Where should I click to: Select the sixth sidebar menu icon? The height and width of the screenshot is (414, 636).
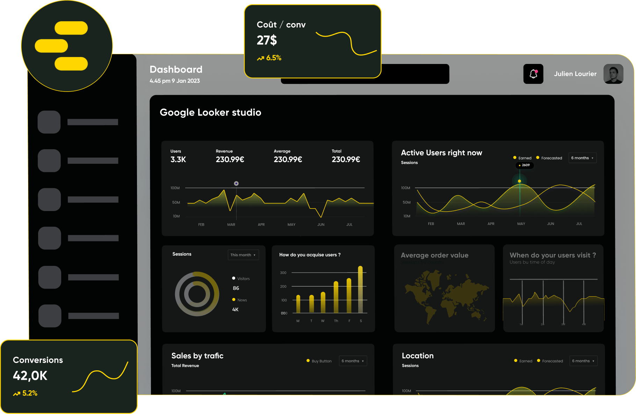[50, 316]
